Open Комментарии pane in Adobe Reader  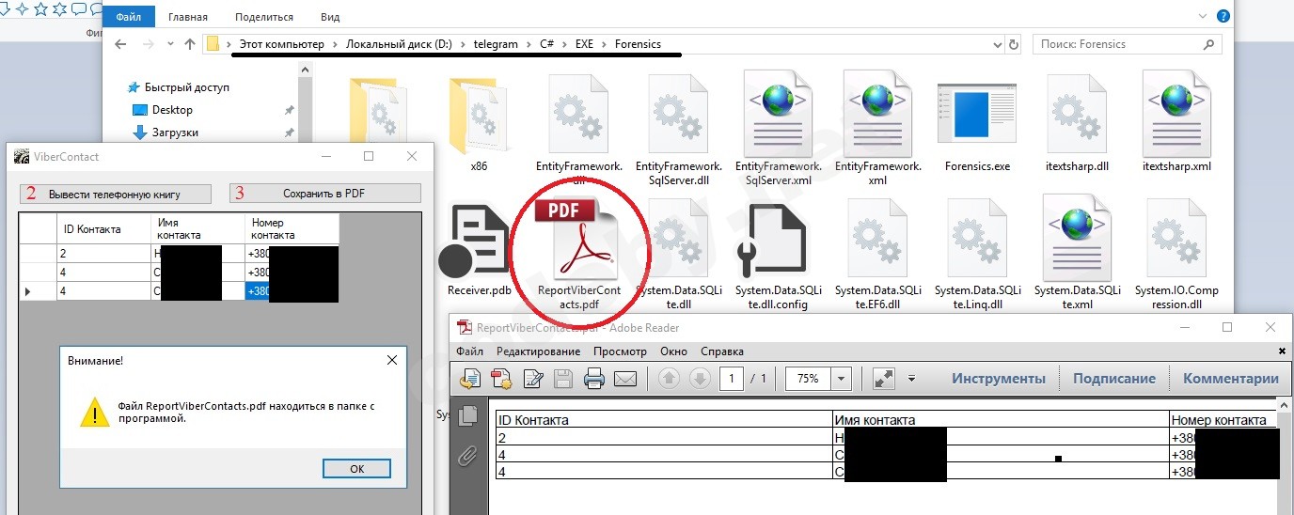(x=1231, y=379)
